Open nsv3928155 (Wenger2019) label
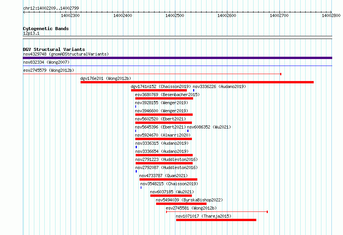 pyautogui.click(x=161, y=103)
